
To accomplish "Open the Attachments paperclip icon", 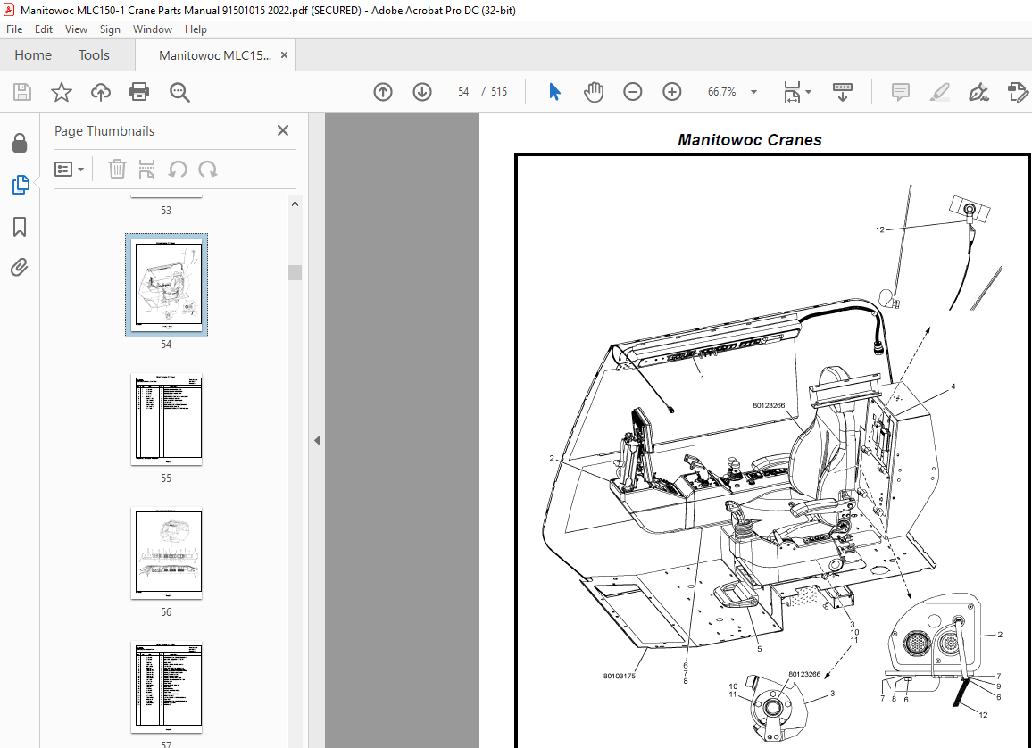I will tap(19, 268).
